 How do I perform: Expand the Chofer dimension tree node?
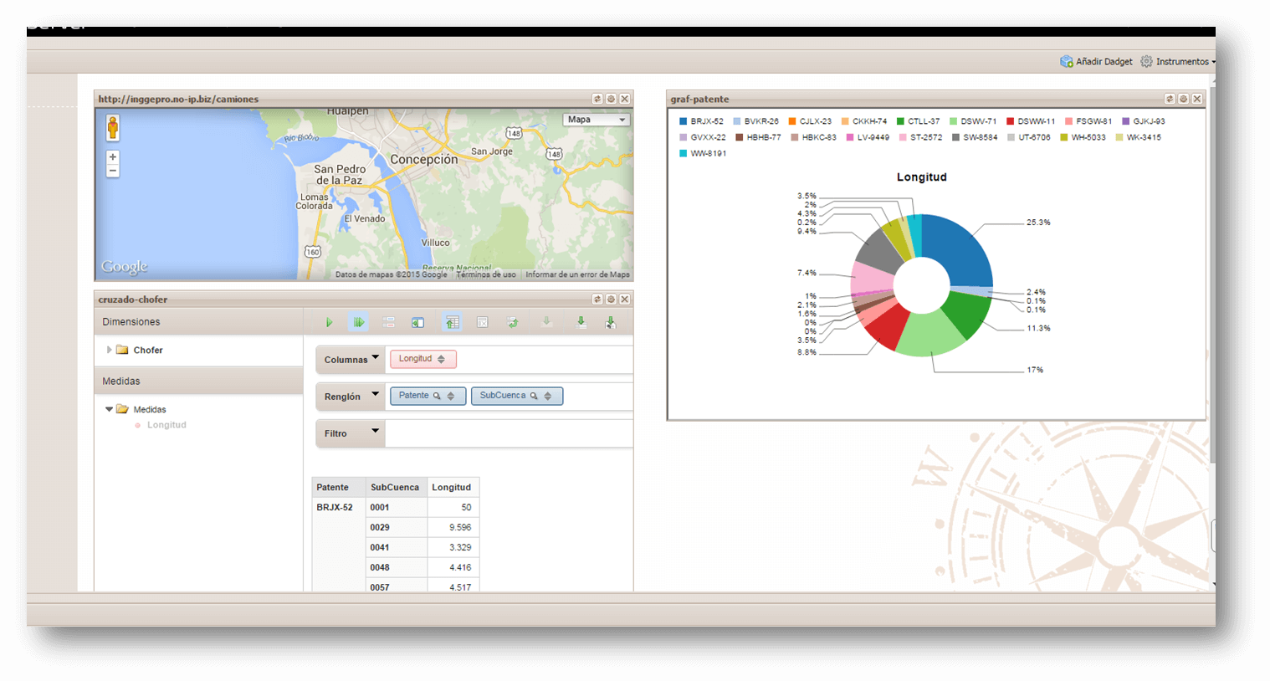click(x=109, y=350)
